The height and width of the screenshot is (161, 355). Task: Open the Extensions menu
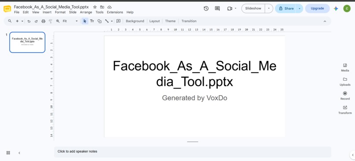[x=115, y=12]
